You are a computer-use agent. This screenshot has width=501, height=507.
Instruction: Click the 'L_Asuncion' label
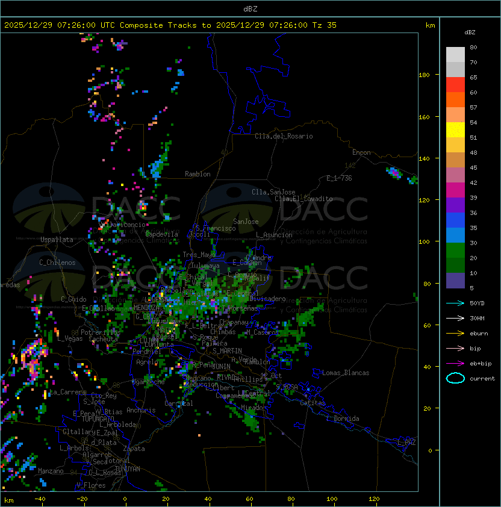pyautogui.click(x=274, y=235)
